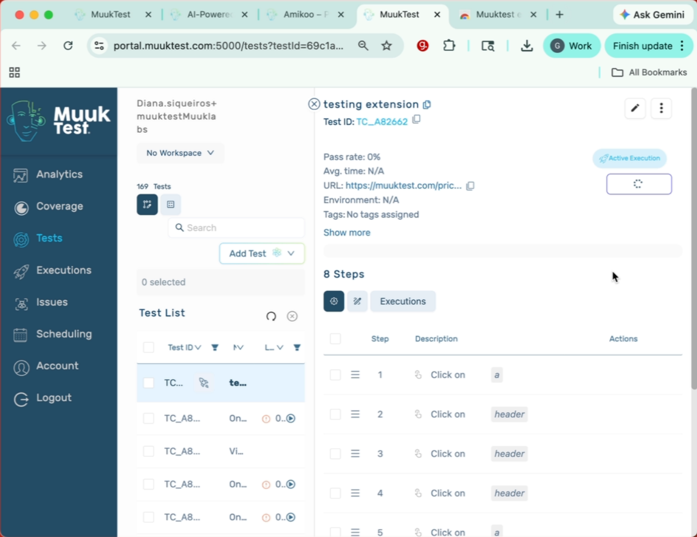Check the box for step 3
Viewport: 697px width, 537px height.
(336, 453)
